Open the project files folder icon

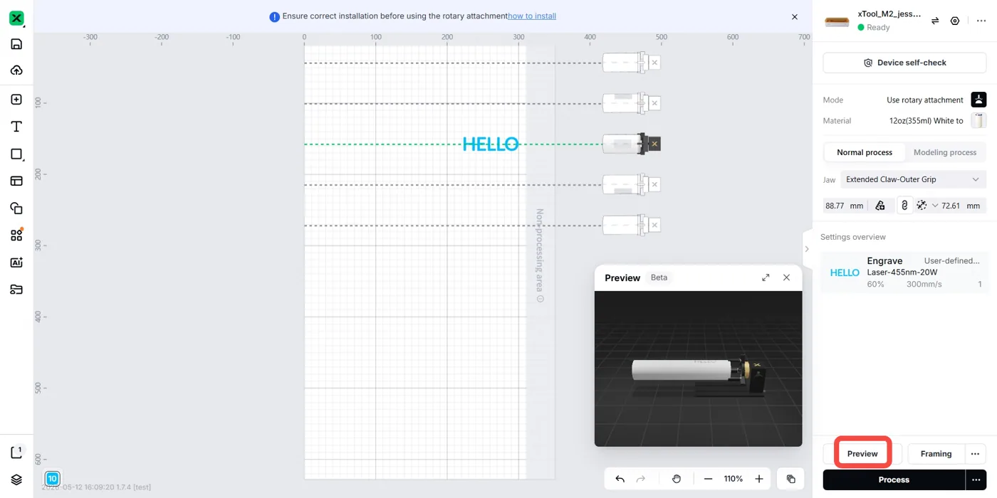(16, 289)
